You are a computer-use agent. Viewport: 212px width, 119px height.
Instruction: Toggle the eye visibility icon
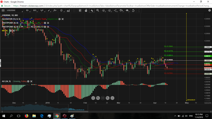tap(127, 10)
